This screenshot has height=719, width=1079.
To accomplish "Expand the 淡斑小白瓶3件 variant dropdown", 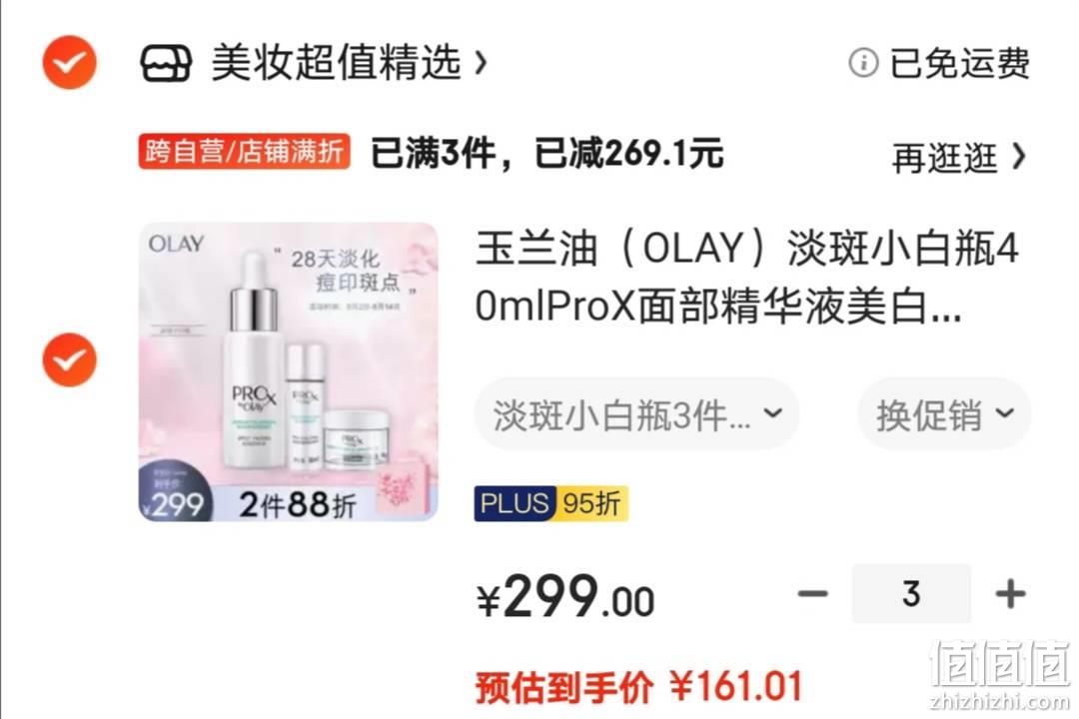I will [x=637, y=414].
